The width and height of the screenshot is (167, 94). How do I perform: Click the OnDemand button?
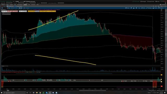coord(163,5)
